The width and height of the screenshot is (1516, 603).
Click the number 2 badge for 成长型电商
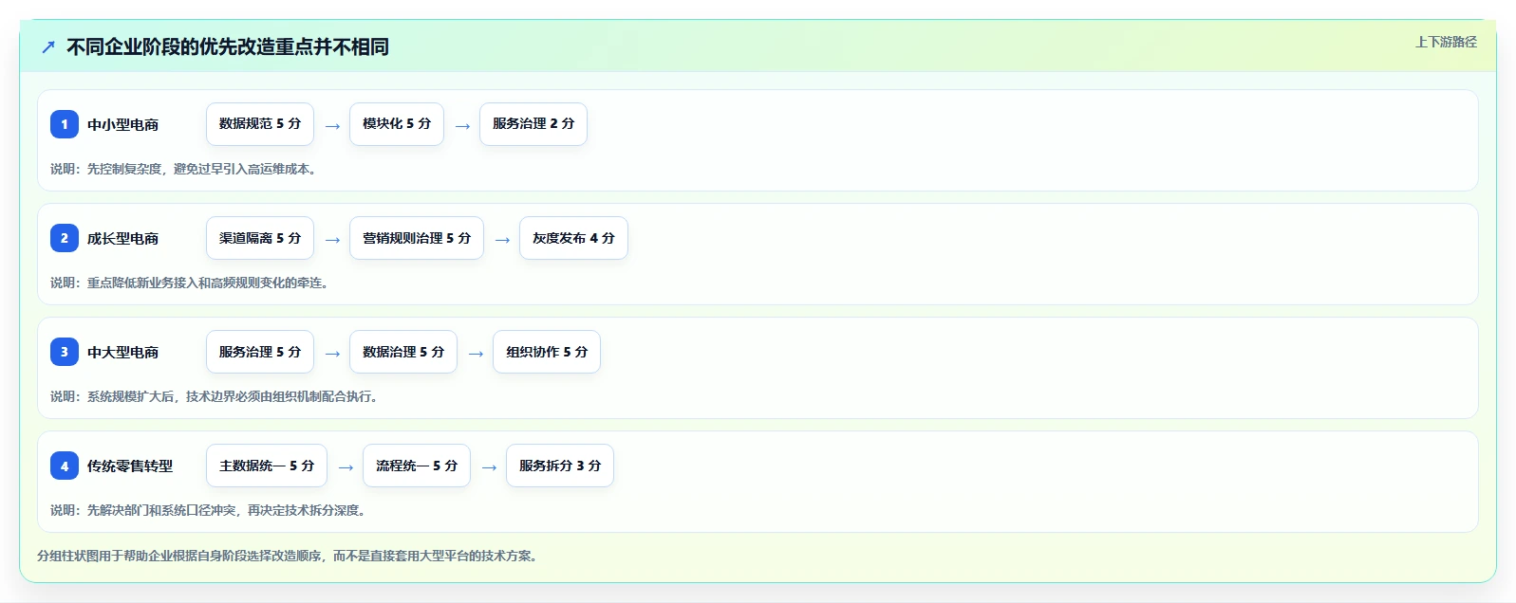[65, 238]
